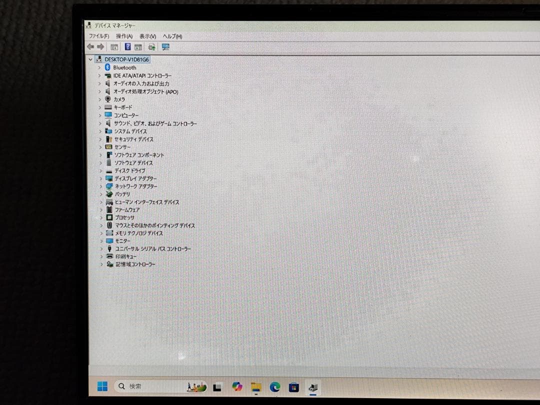
Task: Collapse the DESKTOP-V1D81G6 root node
Action: pyautogui.click(x=90, y=59)
